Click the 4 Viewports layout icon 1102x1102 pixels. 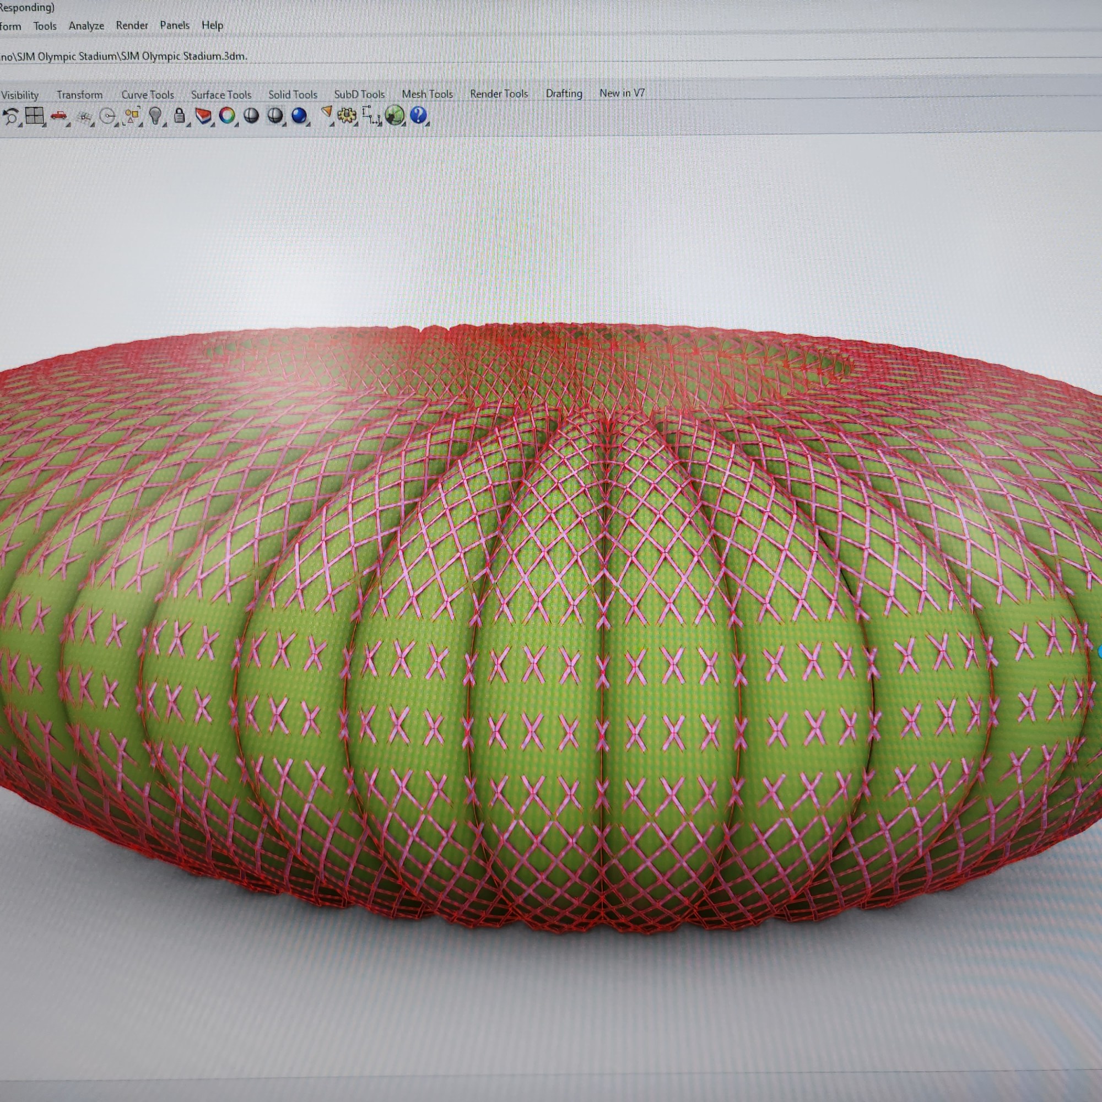pos(34,116)
